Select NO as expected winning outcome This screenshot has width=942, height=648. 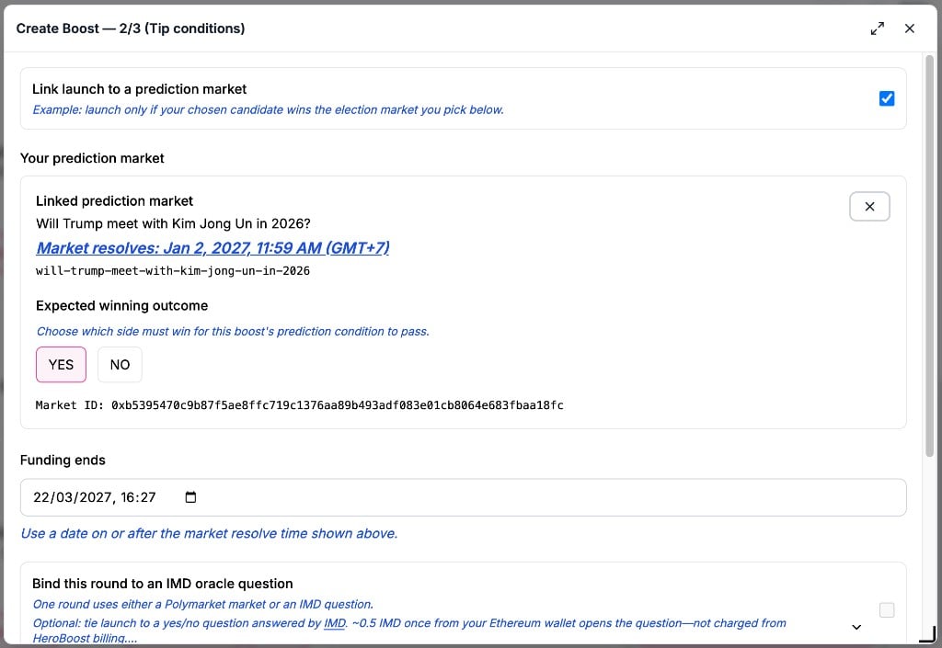tap(120, 365)
